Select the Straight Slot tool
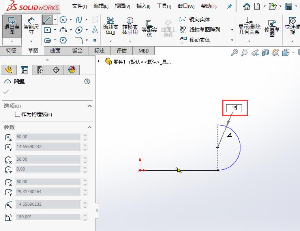 coord(47,40)
